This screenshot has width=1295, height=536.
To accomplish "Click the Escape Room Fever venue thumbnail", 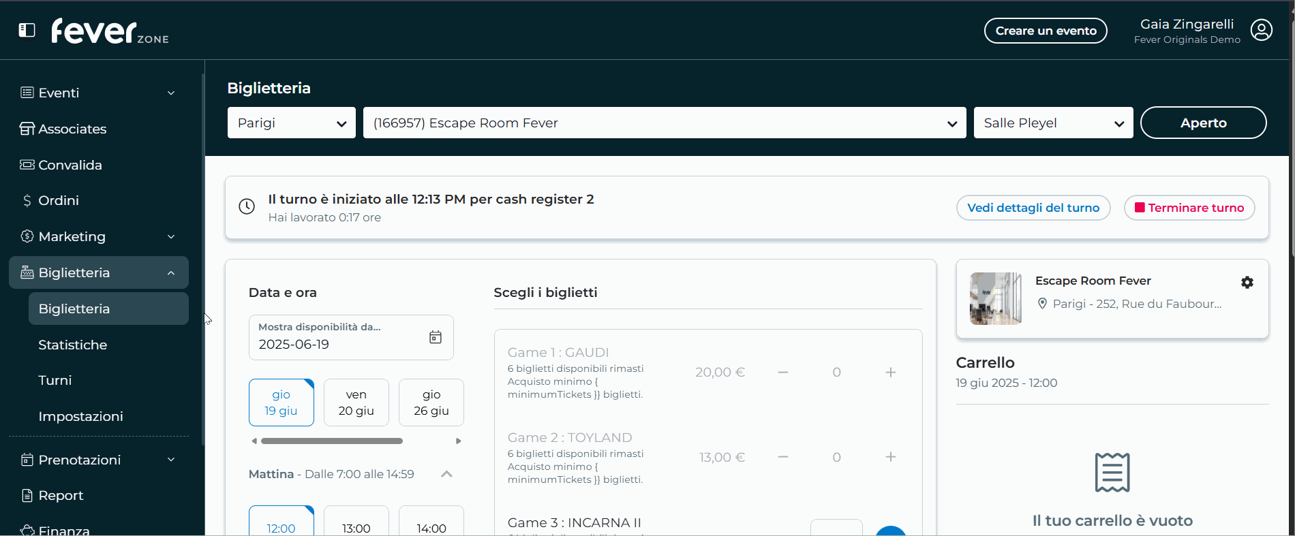I will (x=996, y=298).
